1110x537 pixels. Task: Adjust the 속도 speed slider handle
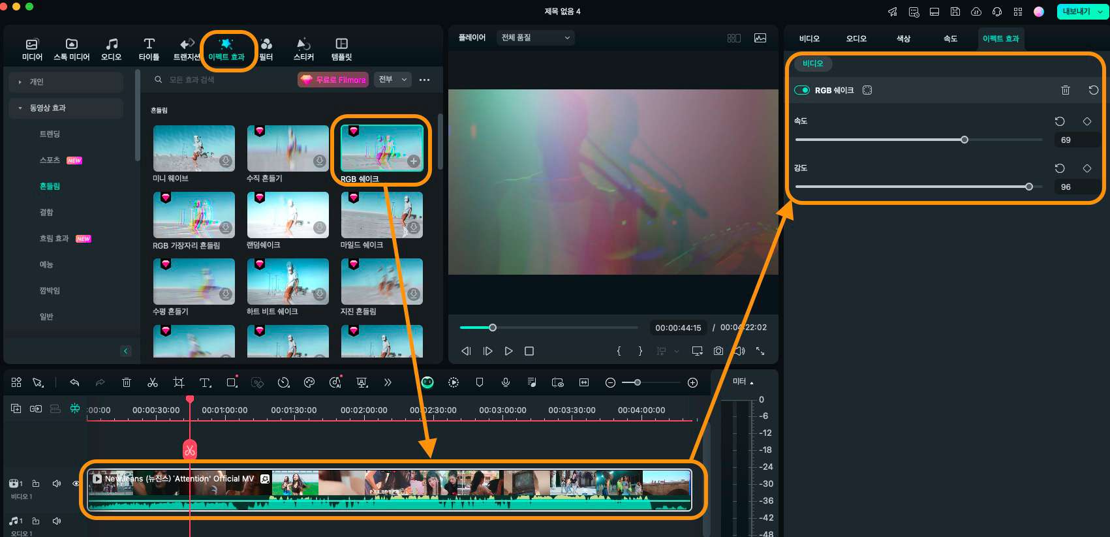pos(964,140)
